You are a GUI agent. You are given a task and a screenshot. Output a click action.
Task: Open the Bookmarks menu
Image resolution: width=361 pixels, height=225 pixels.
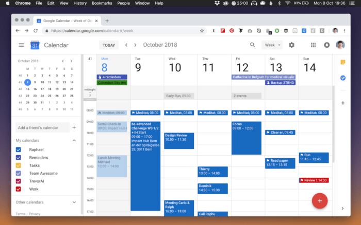click(x=102, y=3)
